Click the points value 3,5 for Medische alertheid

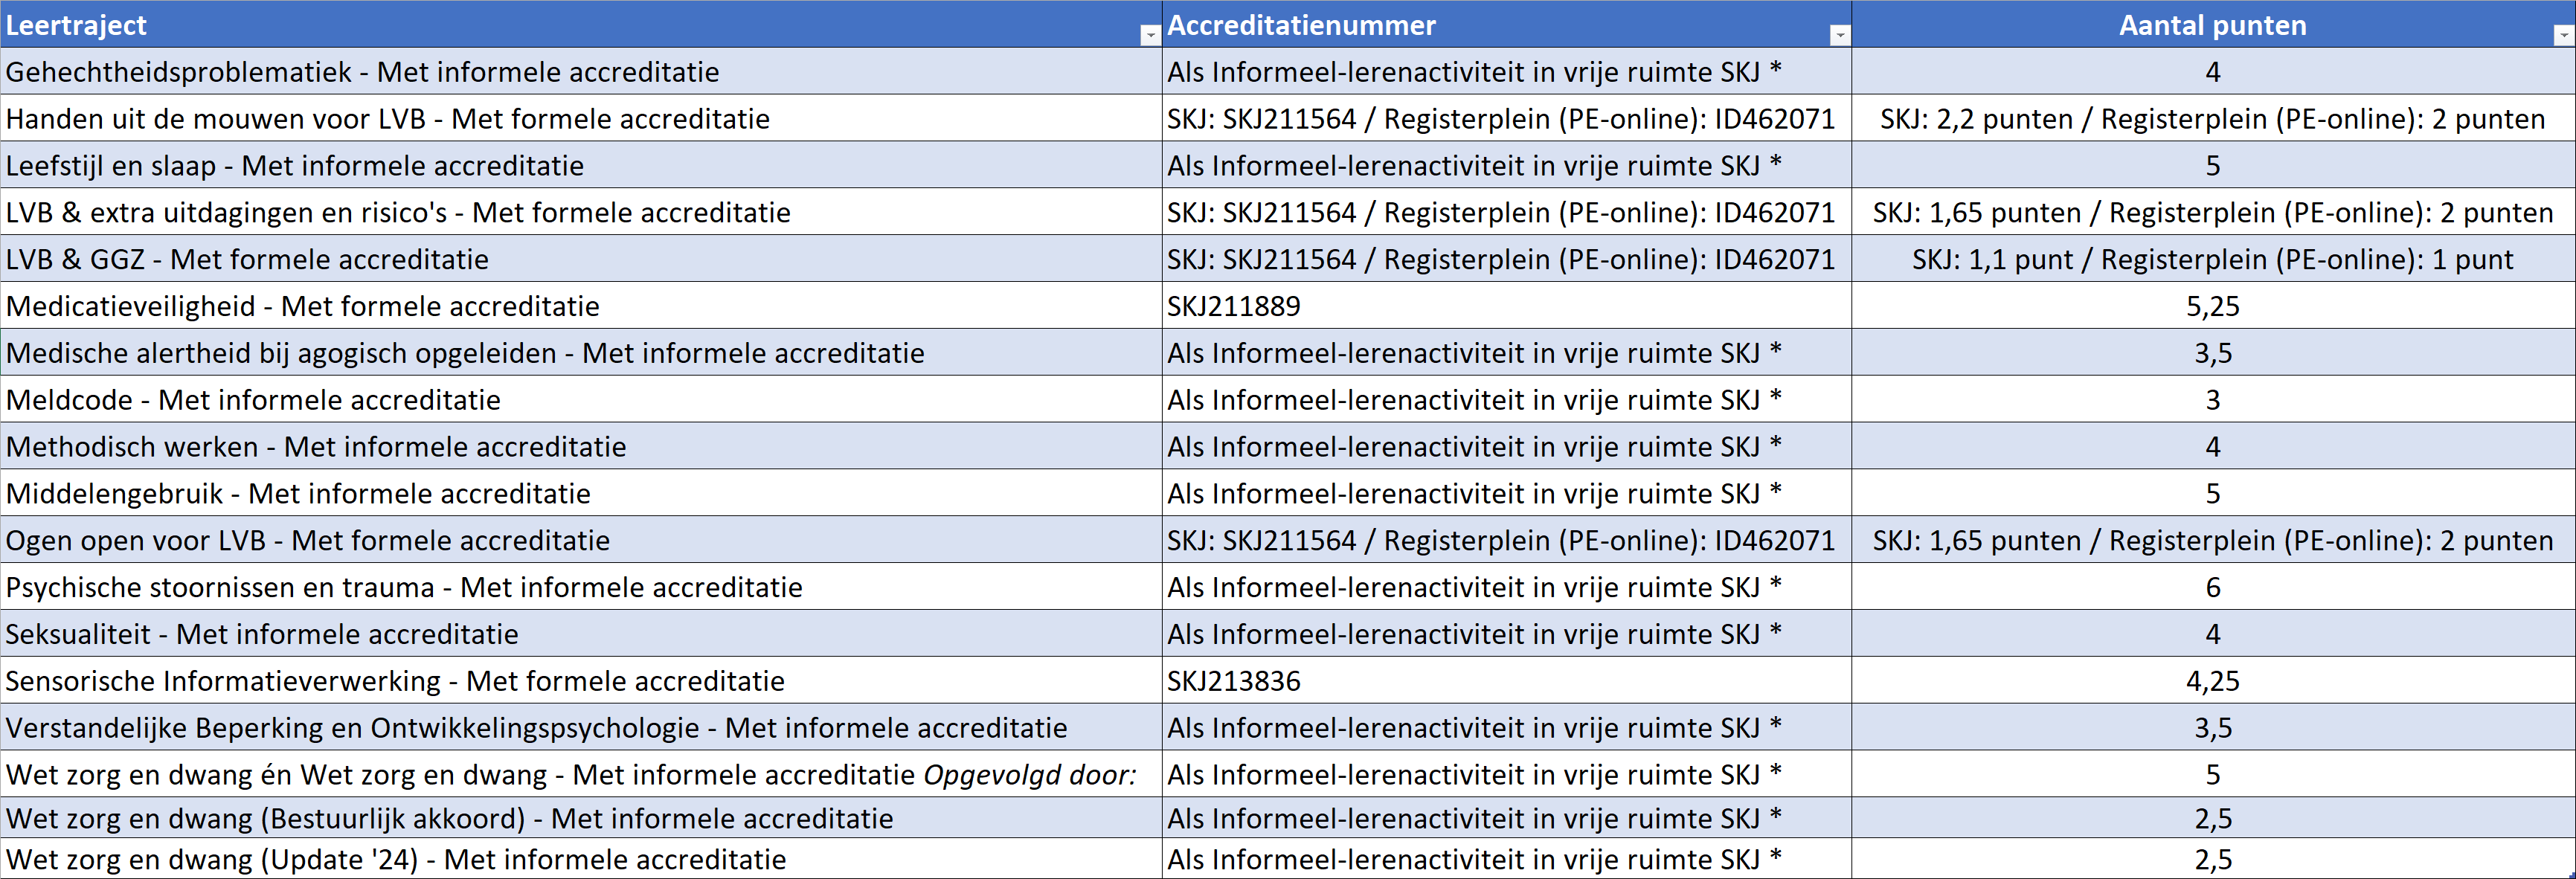pyautogui.click(x=2213, y=353)
